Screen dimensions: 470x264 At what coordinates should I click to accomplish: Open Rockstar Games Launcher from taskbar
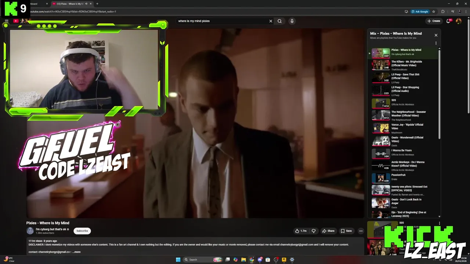click(284, 260)
